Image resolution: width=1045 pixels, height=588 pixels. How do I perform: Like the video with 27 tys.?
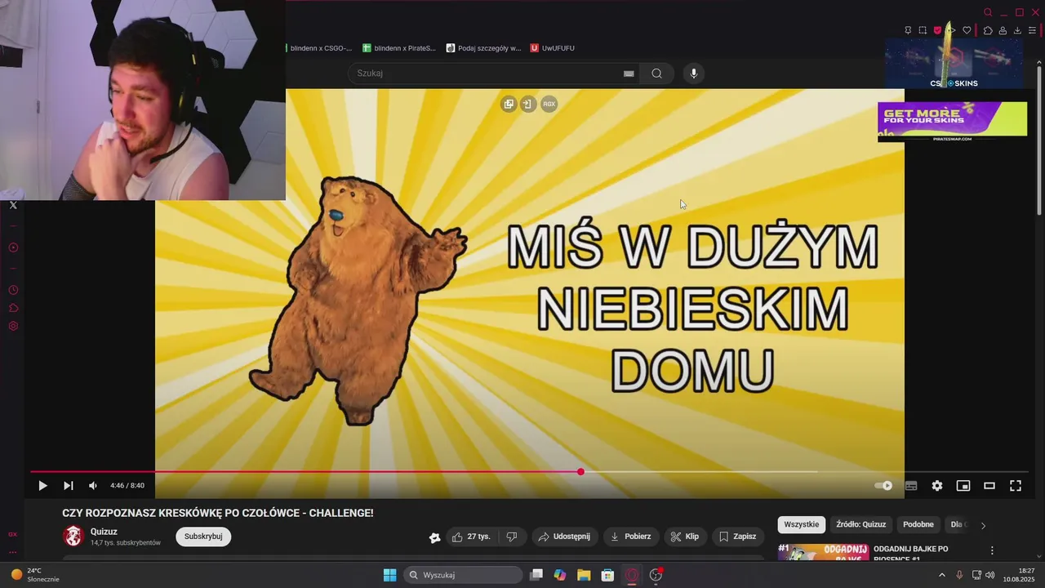coord(471,537)
